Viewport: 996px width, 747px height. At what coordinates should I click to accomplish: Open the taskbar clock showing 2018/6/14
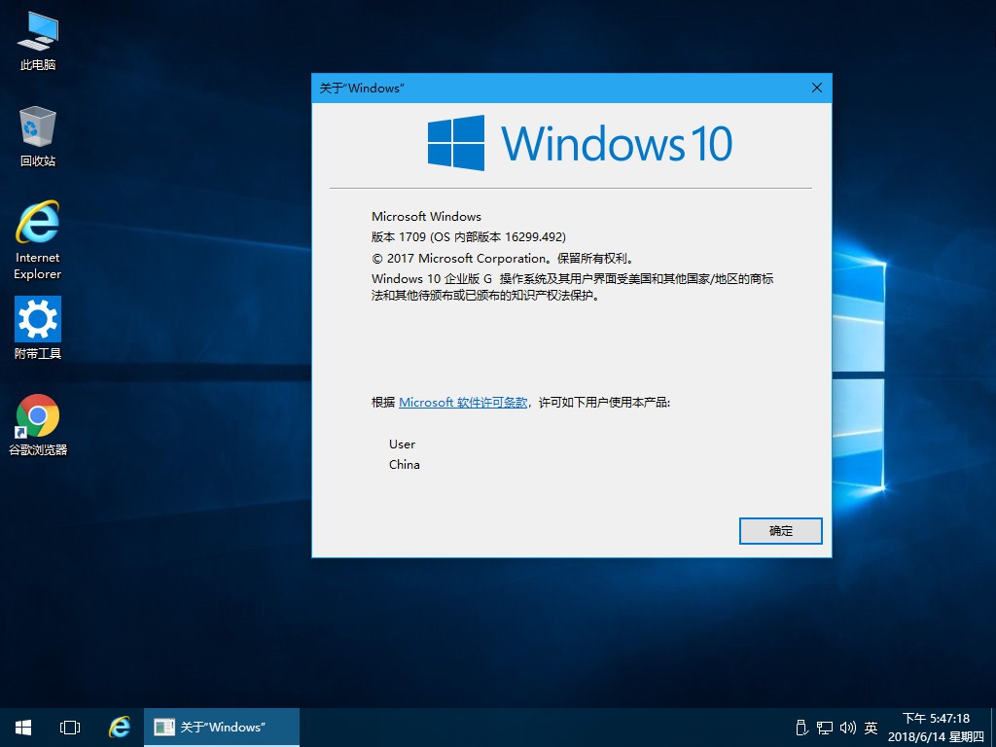tap(937, 728)
